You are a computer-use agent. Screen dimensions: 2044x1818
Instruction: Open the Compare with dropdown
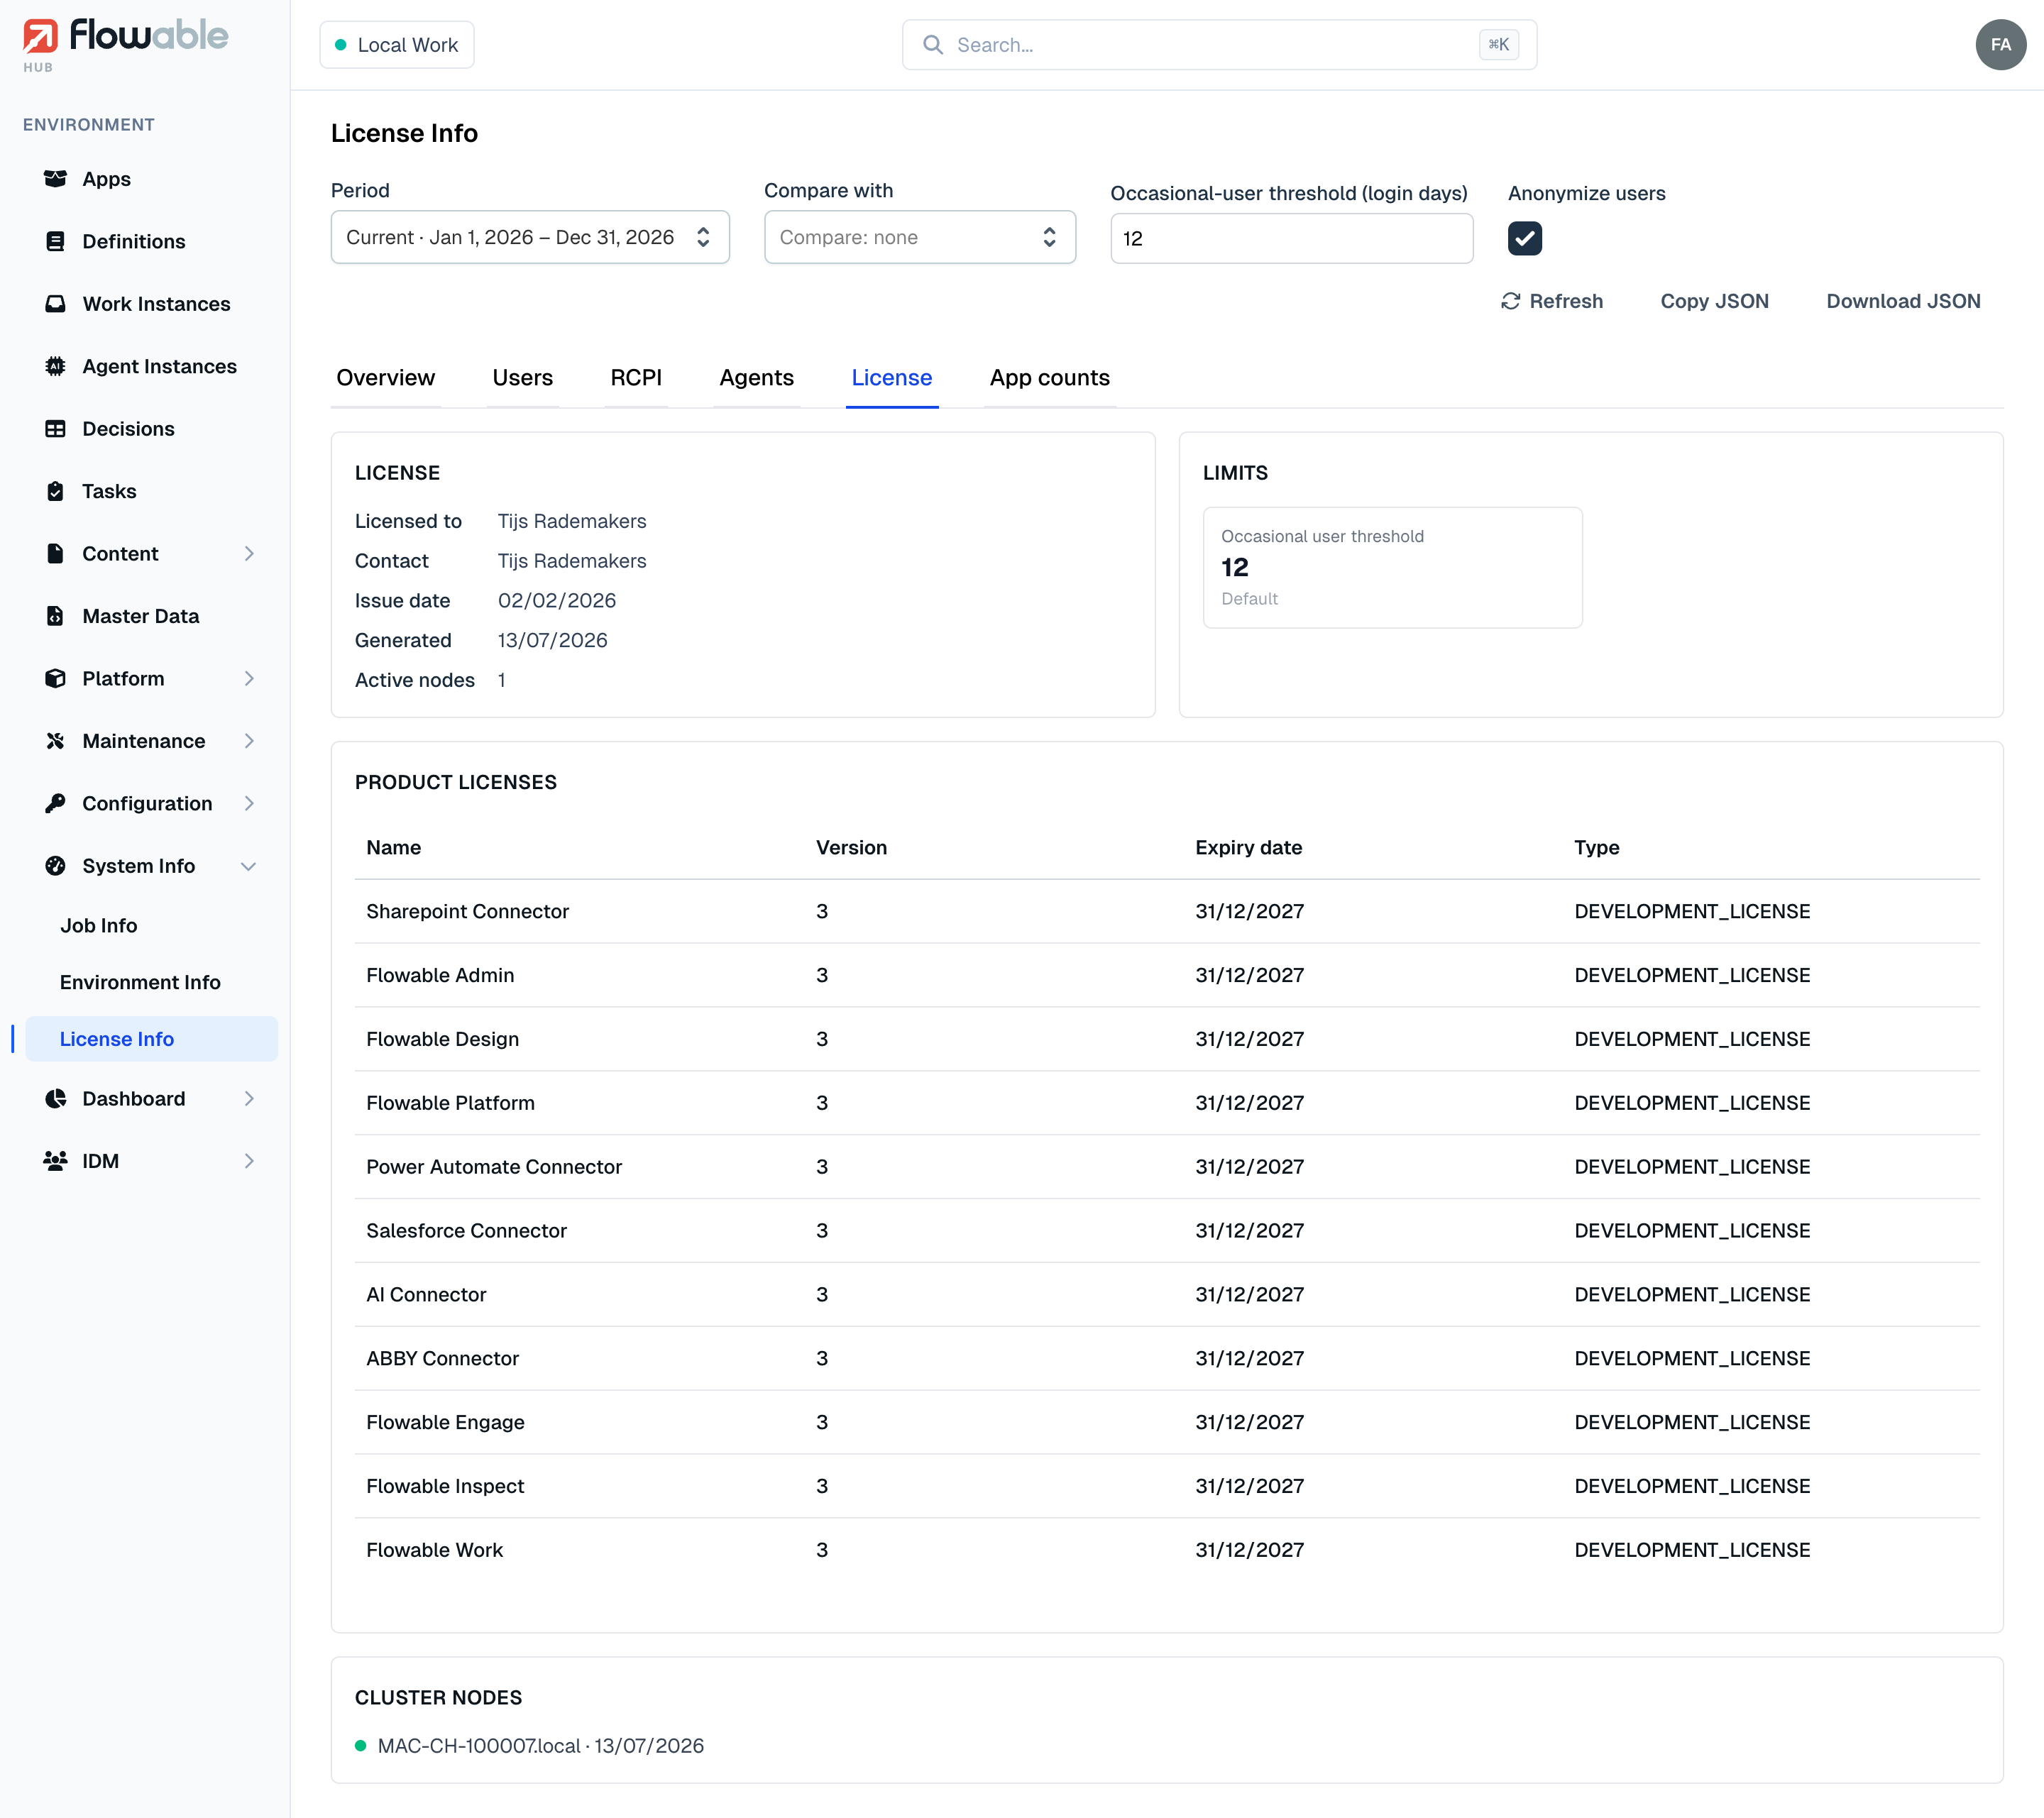tap(920, 237)
